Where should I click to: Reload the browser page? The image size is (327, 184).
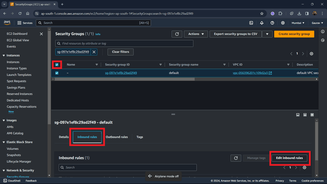20,13
